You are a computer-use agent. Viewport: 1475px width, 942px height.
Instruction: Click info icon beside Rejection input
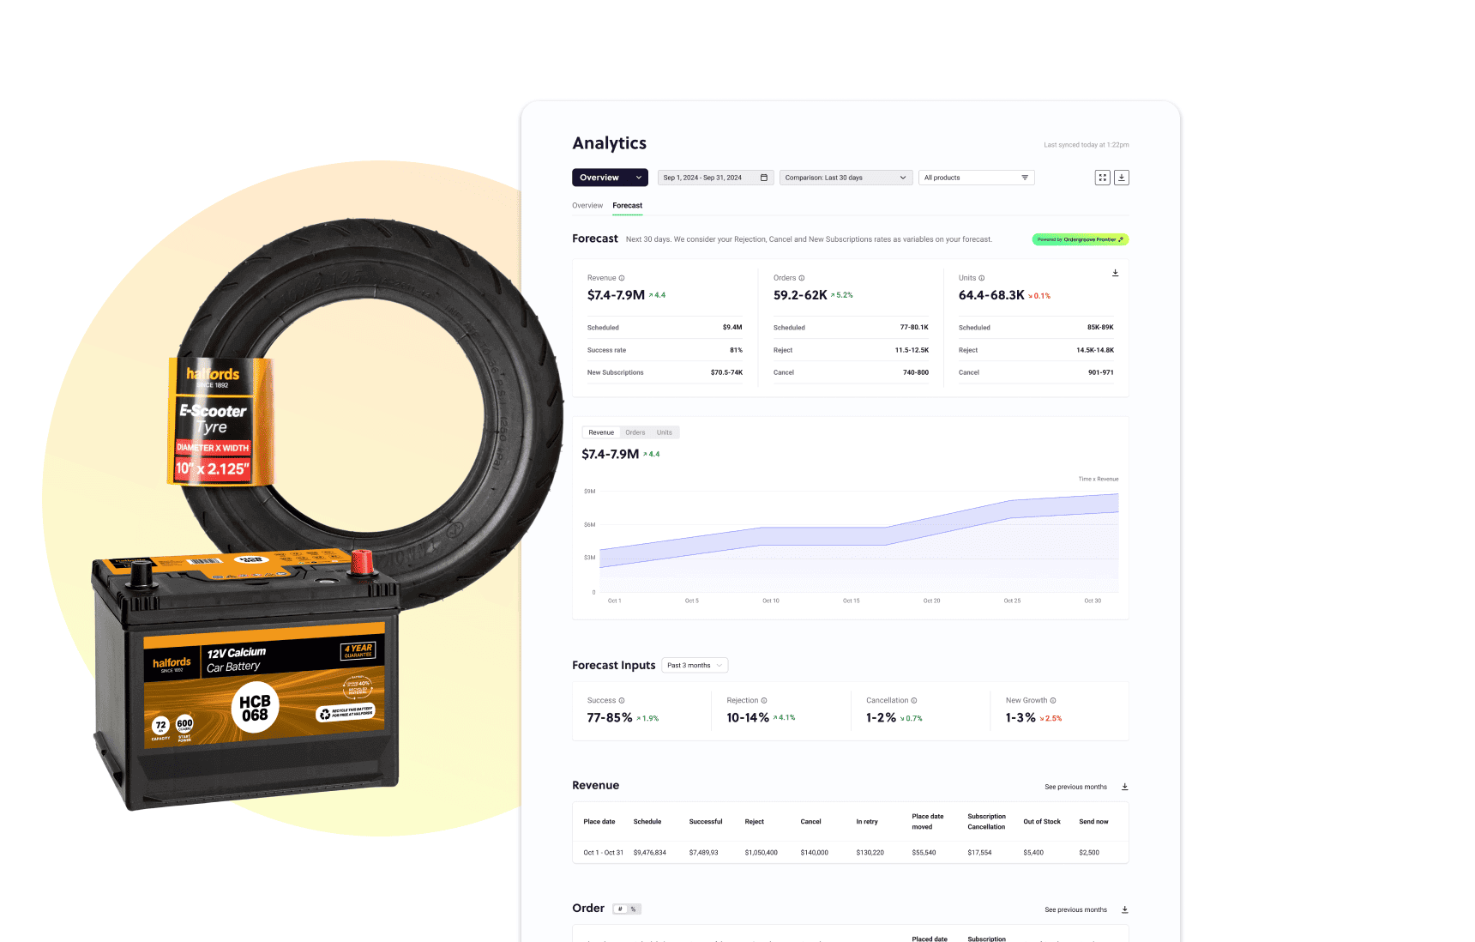pos(764,700)
